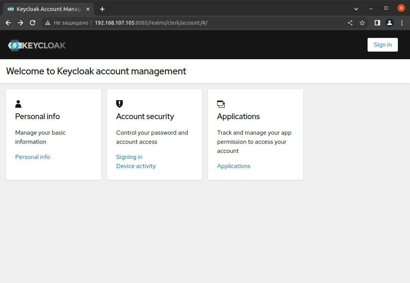This screenshot has width=410, height=283.
Task: Open the Signing in link
Action: pyautogui.click(x=129, y=157)
